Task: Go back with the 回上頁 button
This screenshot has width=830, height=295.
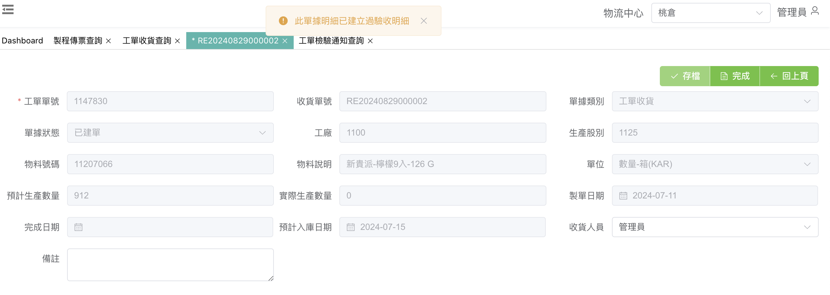Action: [789, 76]
